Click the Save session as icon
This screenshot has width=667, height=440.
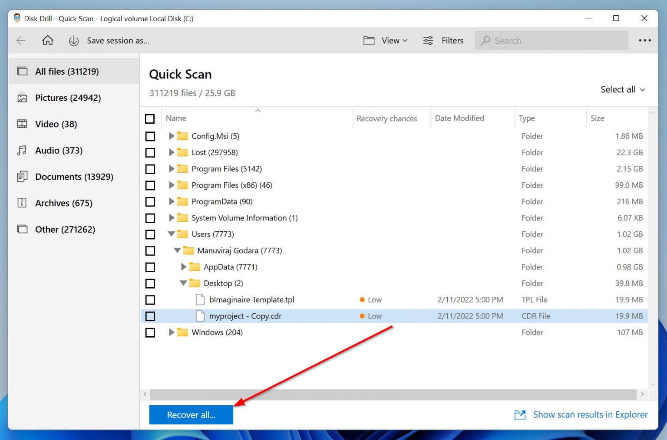[x=74, y=40]
